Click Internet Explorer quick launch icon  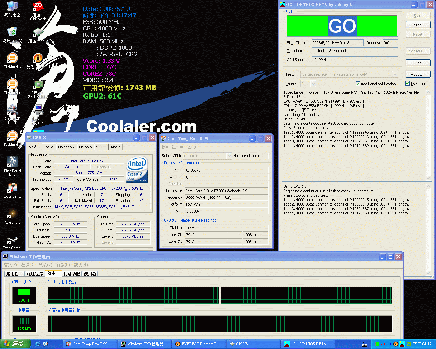pos(38,344)
